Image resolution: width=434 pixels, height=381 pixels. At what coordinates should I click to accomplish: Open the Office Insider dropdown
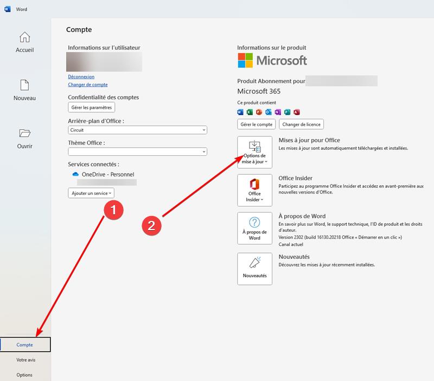[x=254, y=190]
